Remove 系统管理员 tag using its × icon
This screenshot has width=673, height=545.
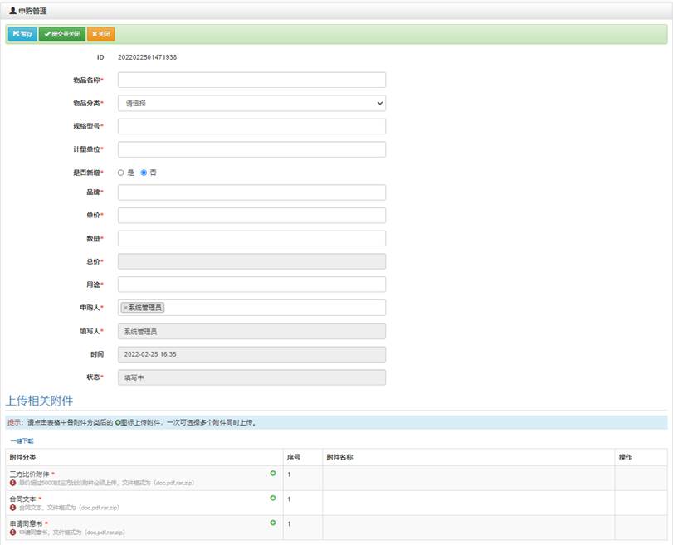pos(125,308)
